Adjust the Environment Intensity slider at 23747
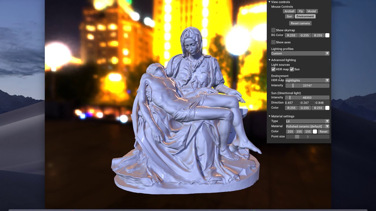The width and height of the screenshot is (376, 211). (x=307, y=86)
